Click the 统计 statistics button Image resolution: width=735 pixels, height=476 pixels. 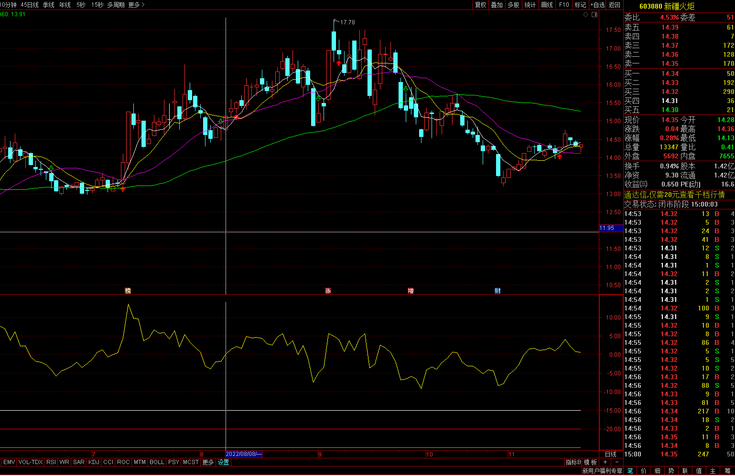coord(530,5)
